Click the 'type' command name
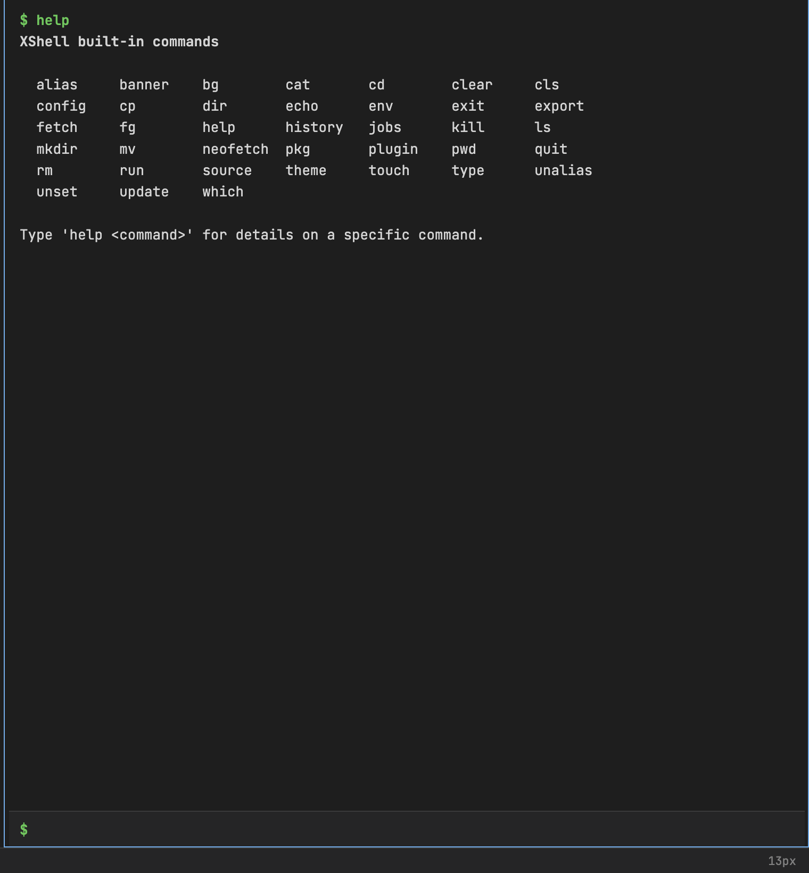 point(468,171)
